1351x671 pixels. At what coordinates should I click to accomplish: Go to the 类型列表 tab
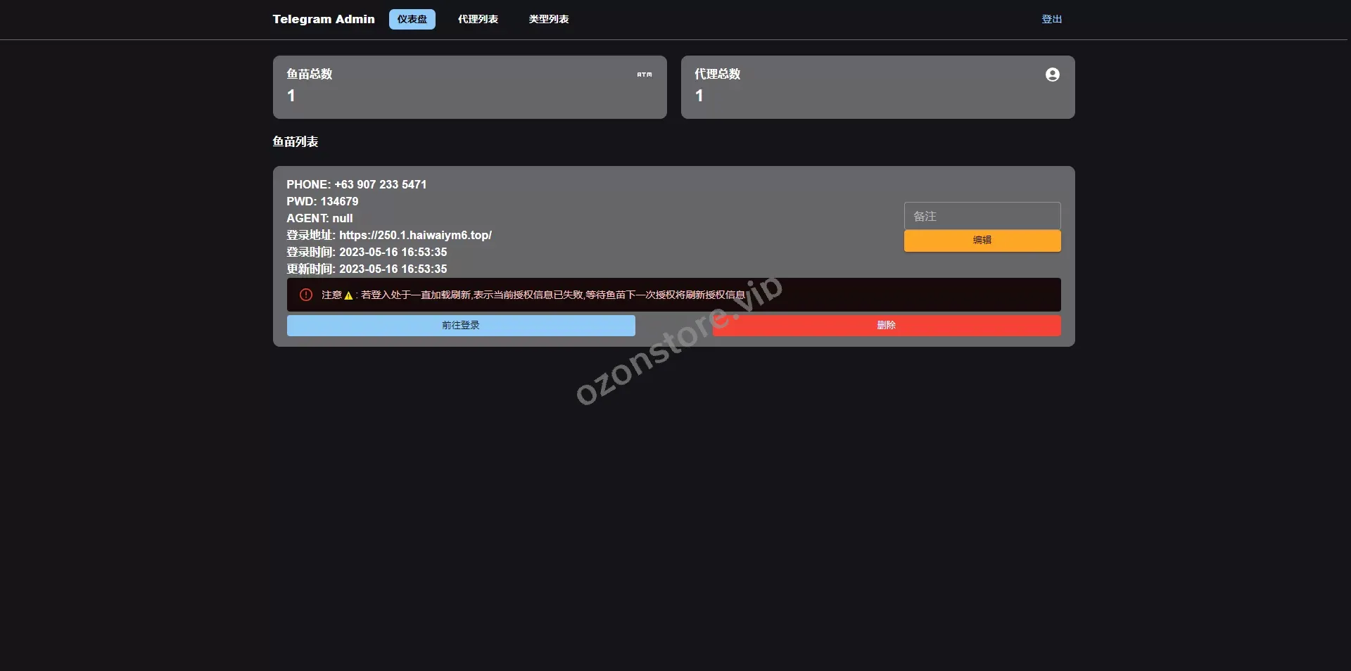549,19
